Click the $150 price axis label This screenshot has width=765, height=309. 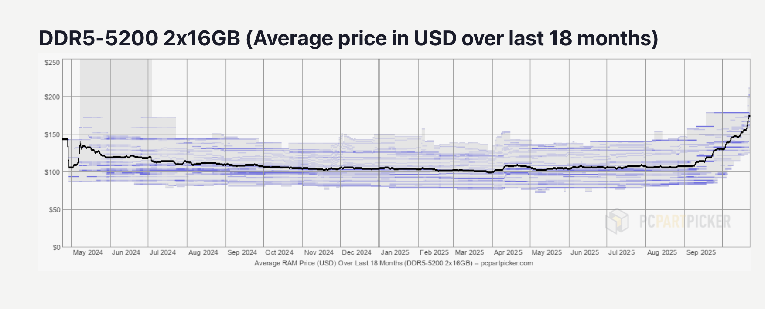tap(52, 135)
